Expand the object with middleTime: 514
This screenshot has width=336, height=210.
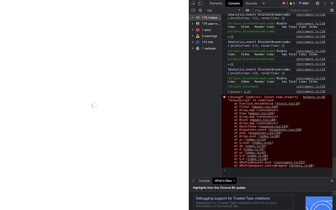[x=229, y=46]
